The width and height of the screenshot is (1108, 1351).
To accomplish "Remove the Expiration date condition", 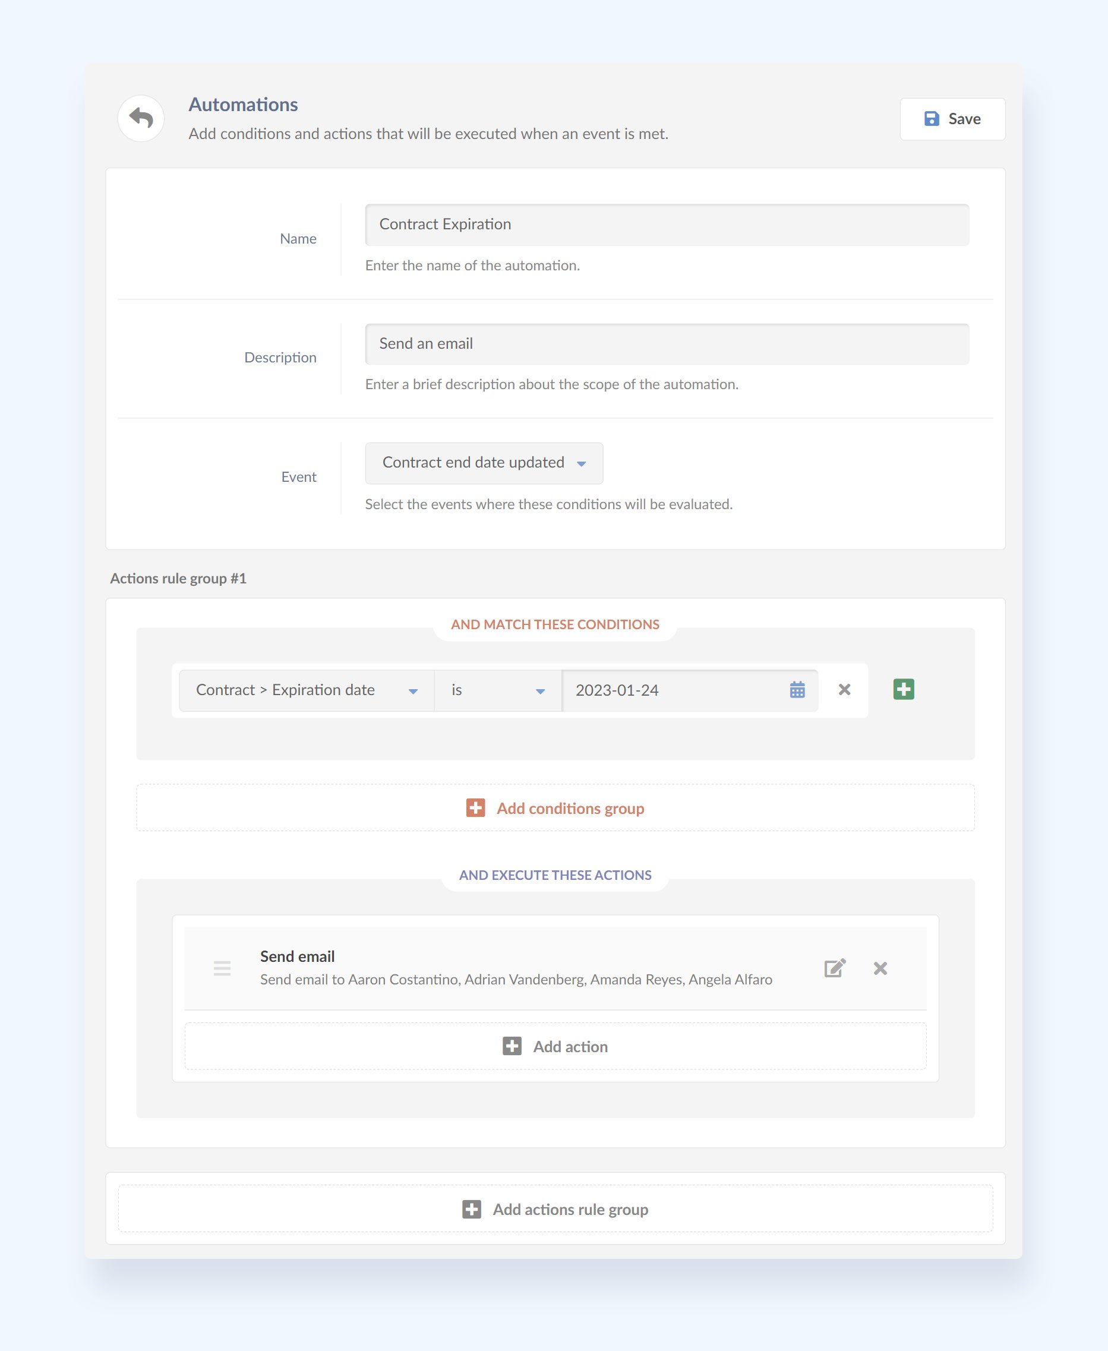I will coord(844,690).
